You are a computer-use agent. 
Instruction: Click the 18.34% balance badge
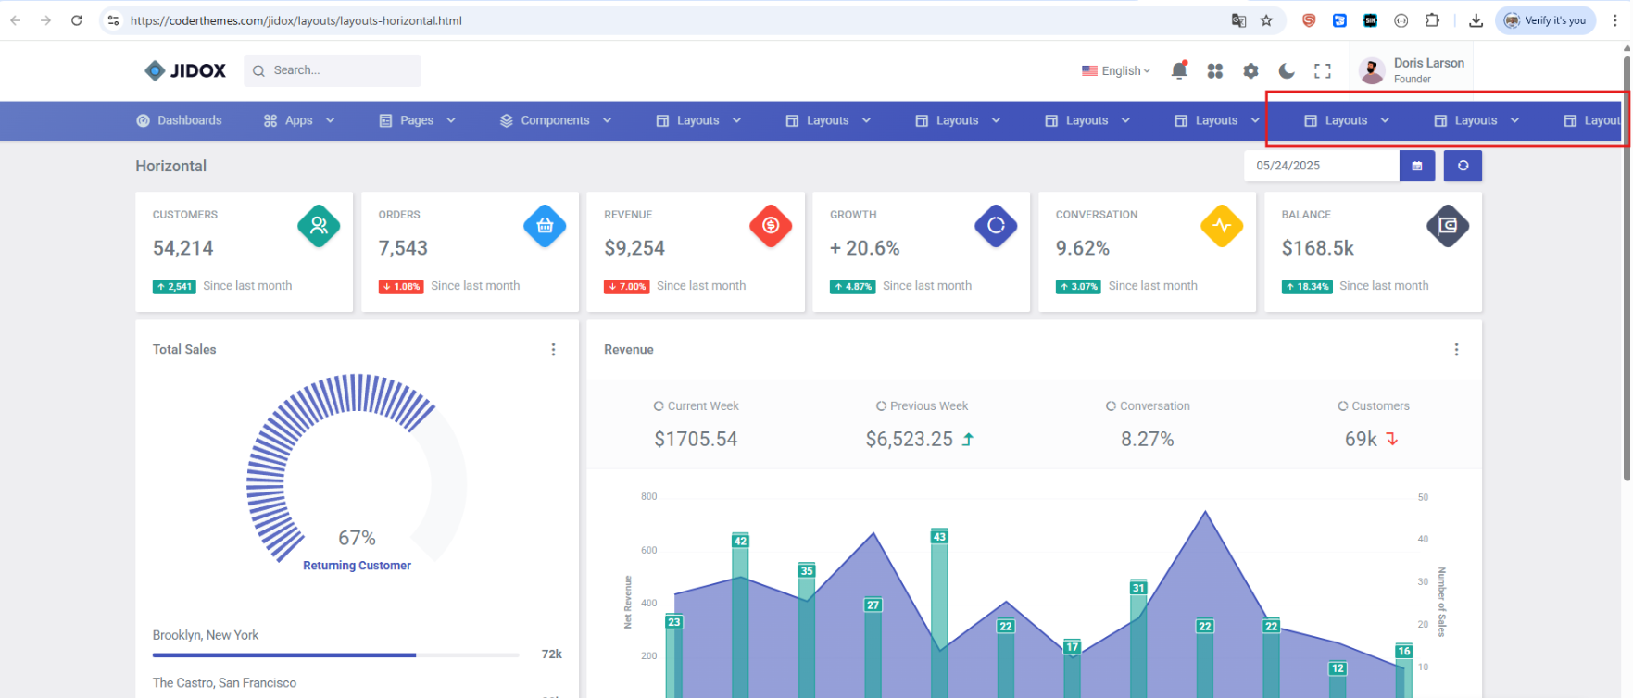point(1307,287)
